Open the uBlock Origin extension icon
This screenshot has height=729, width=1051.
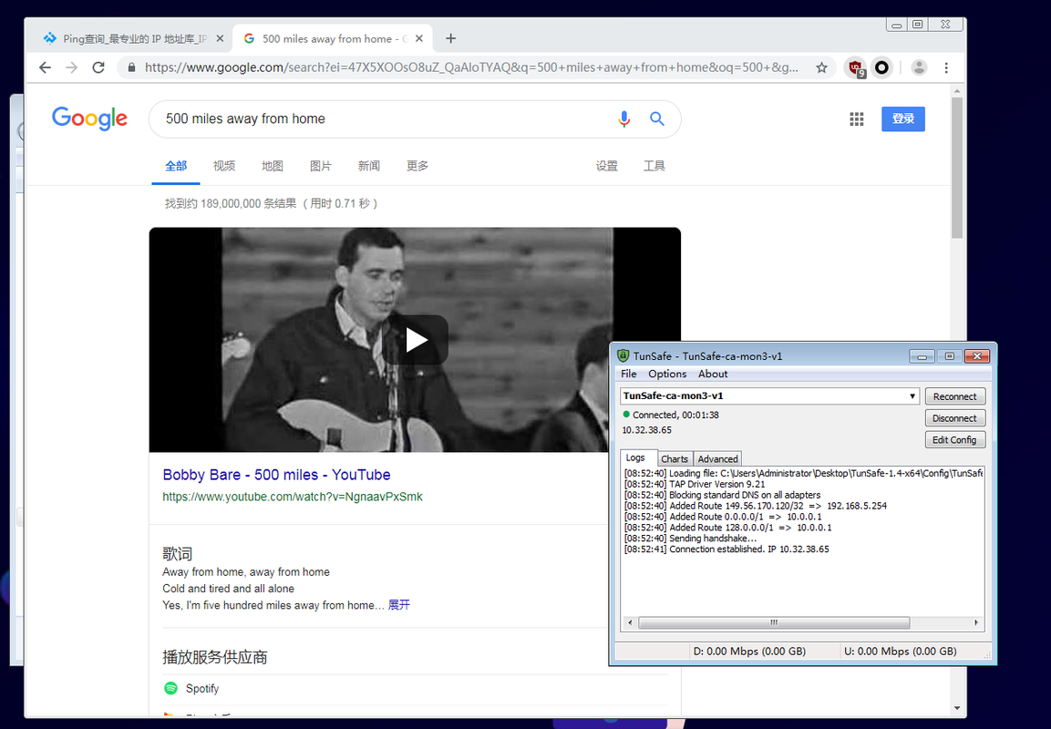tap(855, 67)
